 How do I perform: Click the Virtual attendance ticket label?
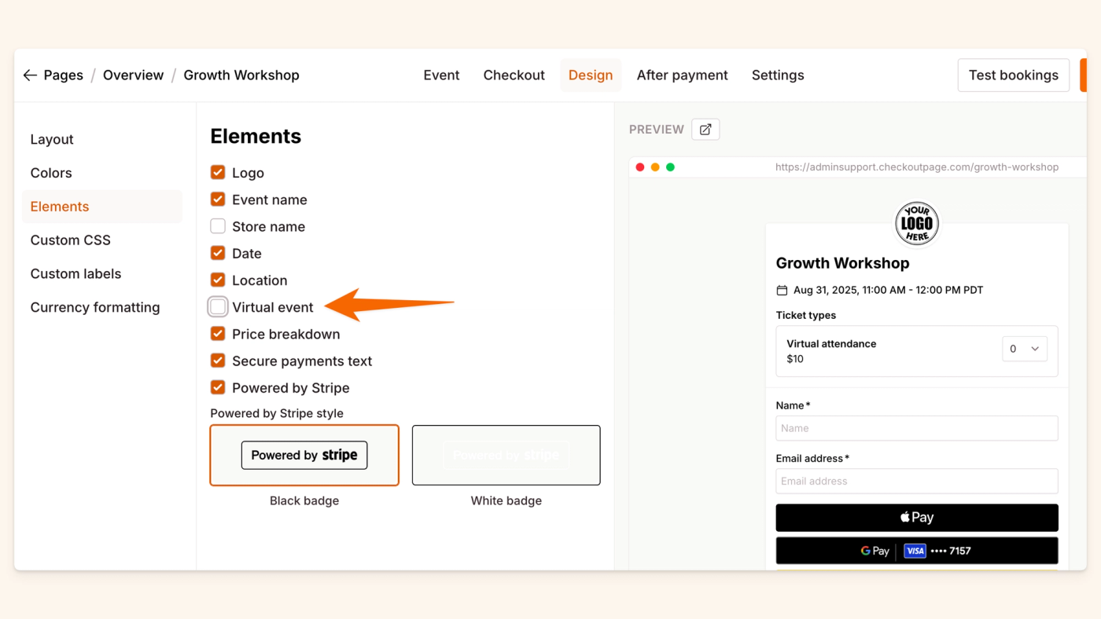click(831, 343)
